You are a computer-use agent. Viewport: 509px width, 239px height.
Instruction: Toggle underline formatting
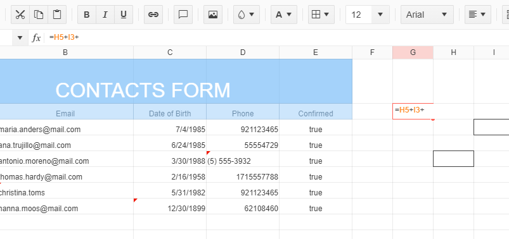coord(124,15)
